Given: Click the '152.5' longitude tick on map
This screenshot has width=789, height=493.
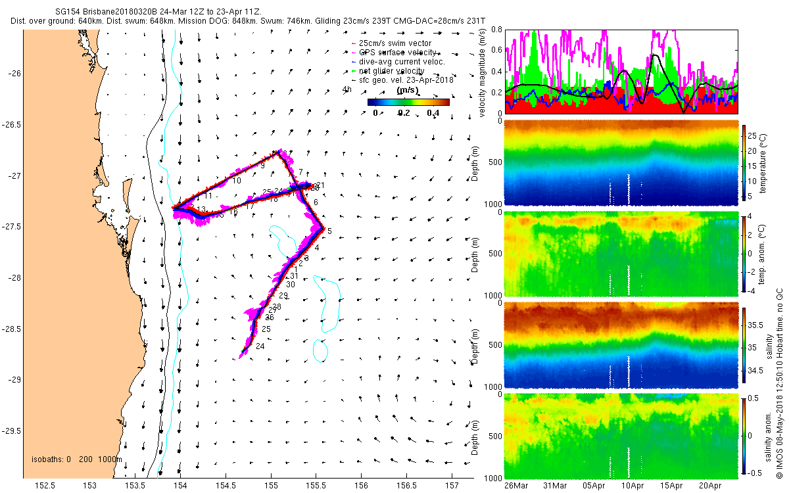Looking at the screenshot, I should coord(45,486).
